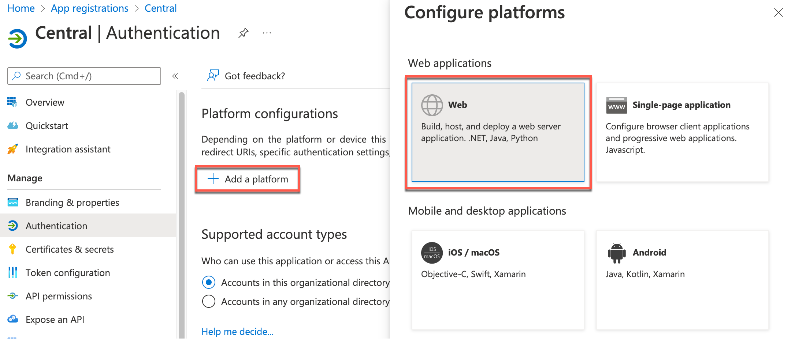Open App registrations breadcrumb
Viewport: 791px width, 340px height.
(90, 8)
